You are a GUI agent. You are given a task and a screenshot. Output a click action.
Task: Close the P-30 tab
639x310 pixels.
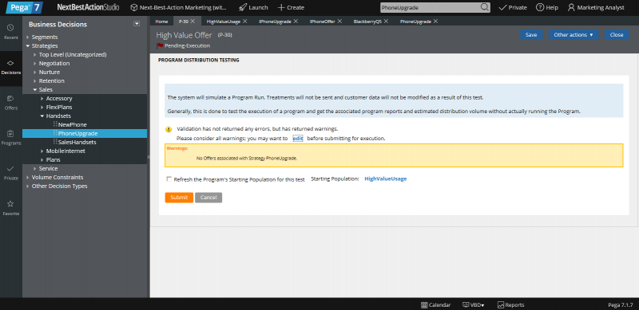pyautogui.click(x=192, y=22)
